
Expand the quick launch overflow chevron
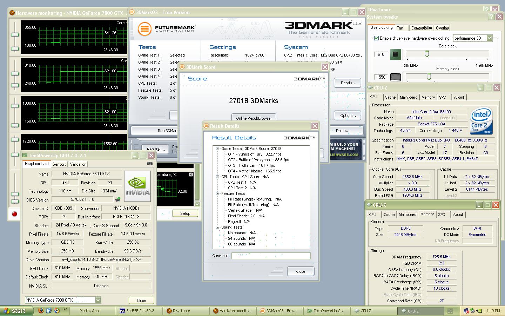coord(65,309)
